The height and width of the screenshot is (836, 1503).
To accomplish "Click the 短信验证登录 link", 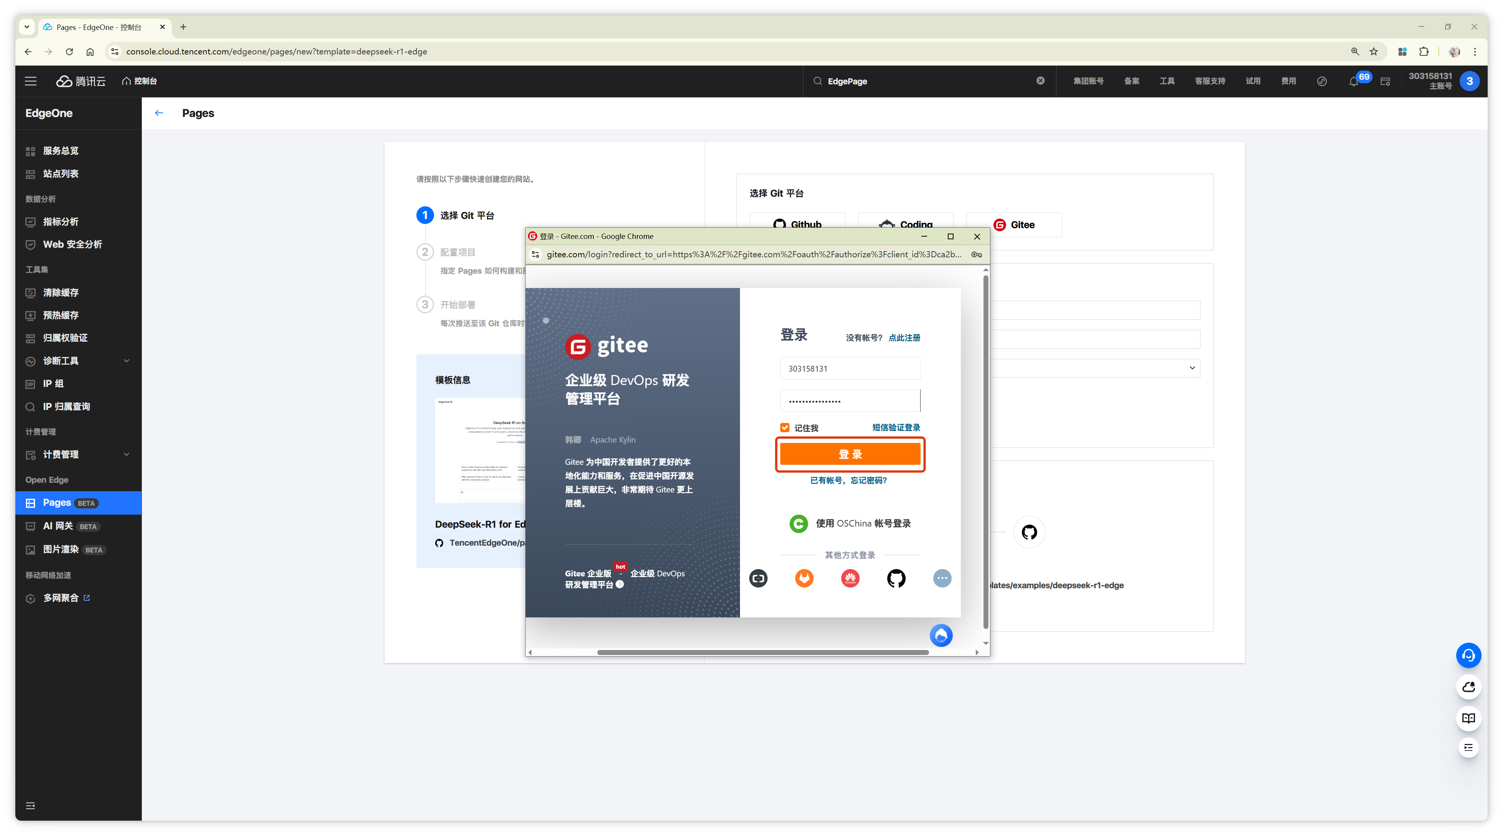I will [896, 428].
